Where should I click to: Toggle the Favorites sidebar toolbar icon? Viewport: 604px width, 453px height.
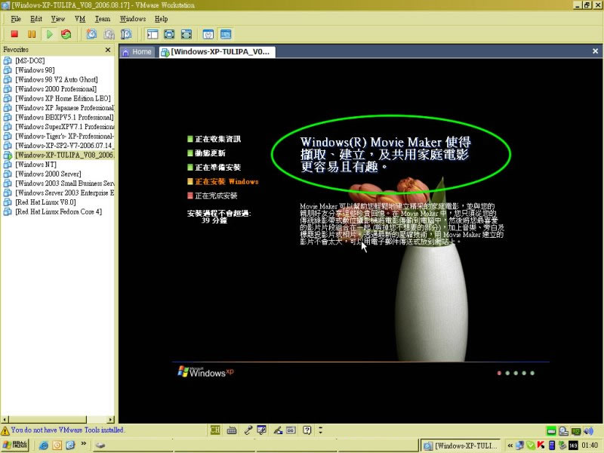(x=153, y=34)
